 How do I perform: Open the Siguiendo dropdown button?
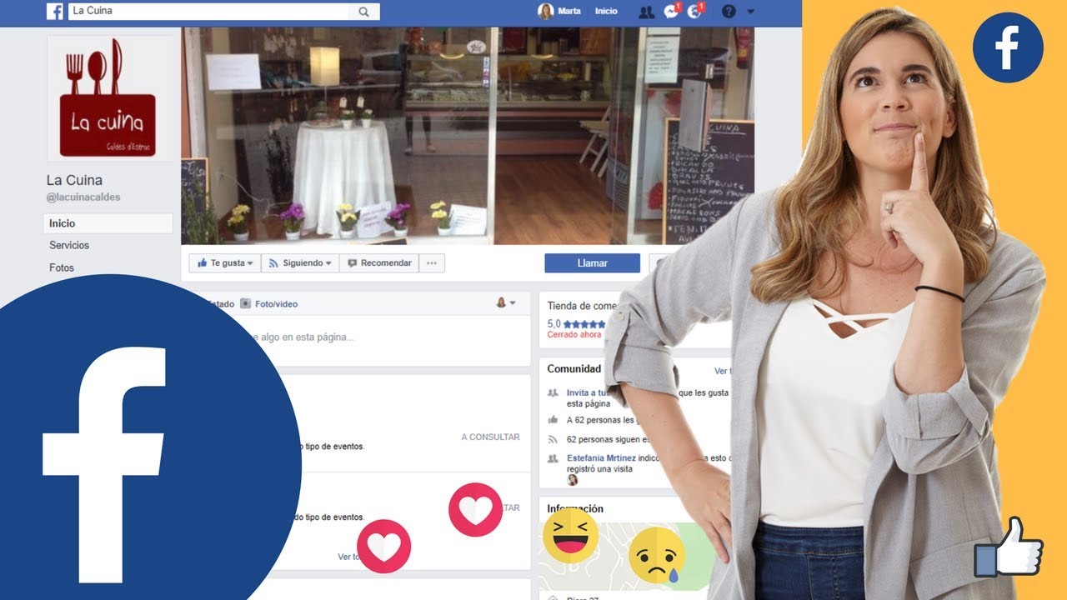click(300, 263)
